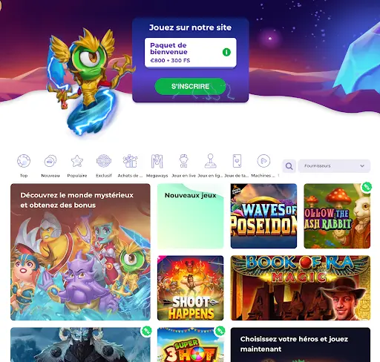Open the Super 3 Hot game thumbnail
The height and width of the screenshot is (362, 380).
191,345
